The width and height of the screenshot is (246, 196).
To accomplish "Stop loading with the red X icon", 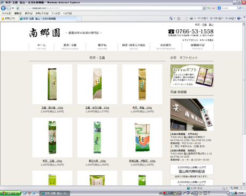I will [x=213, y=8].
